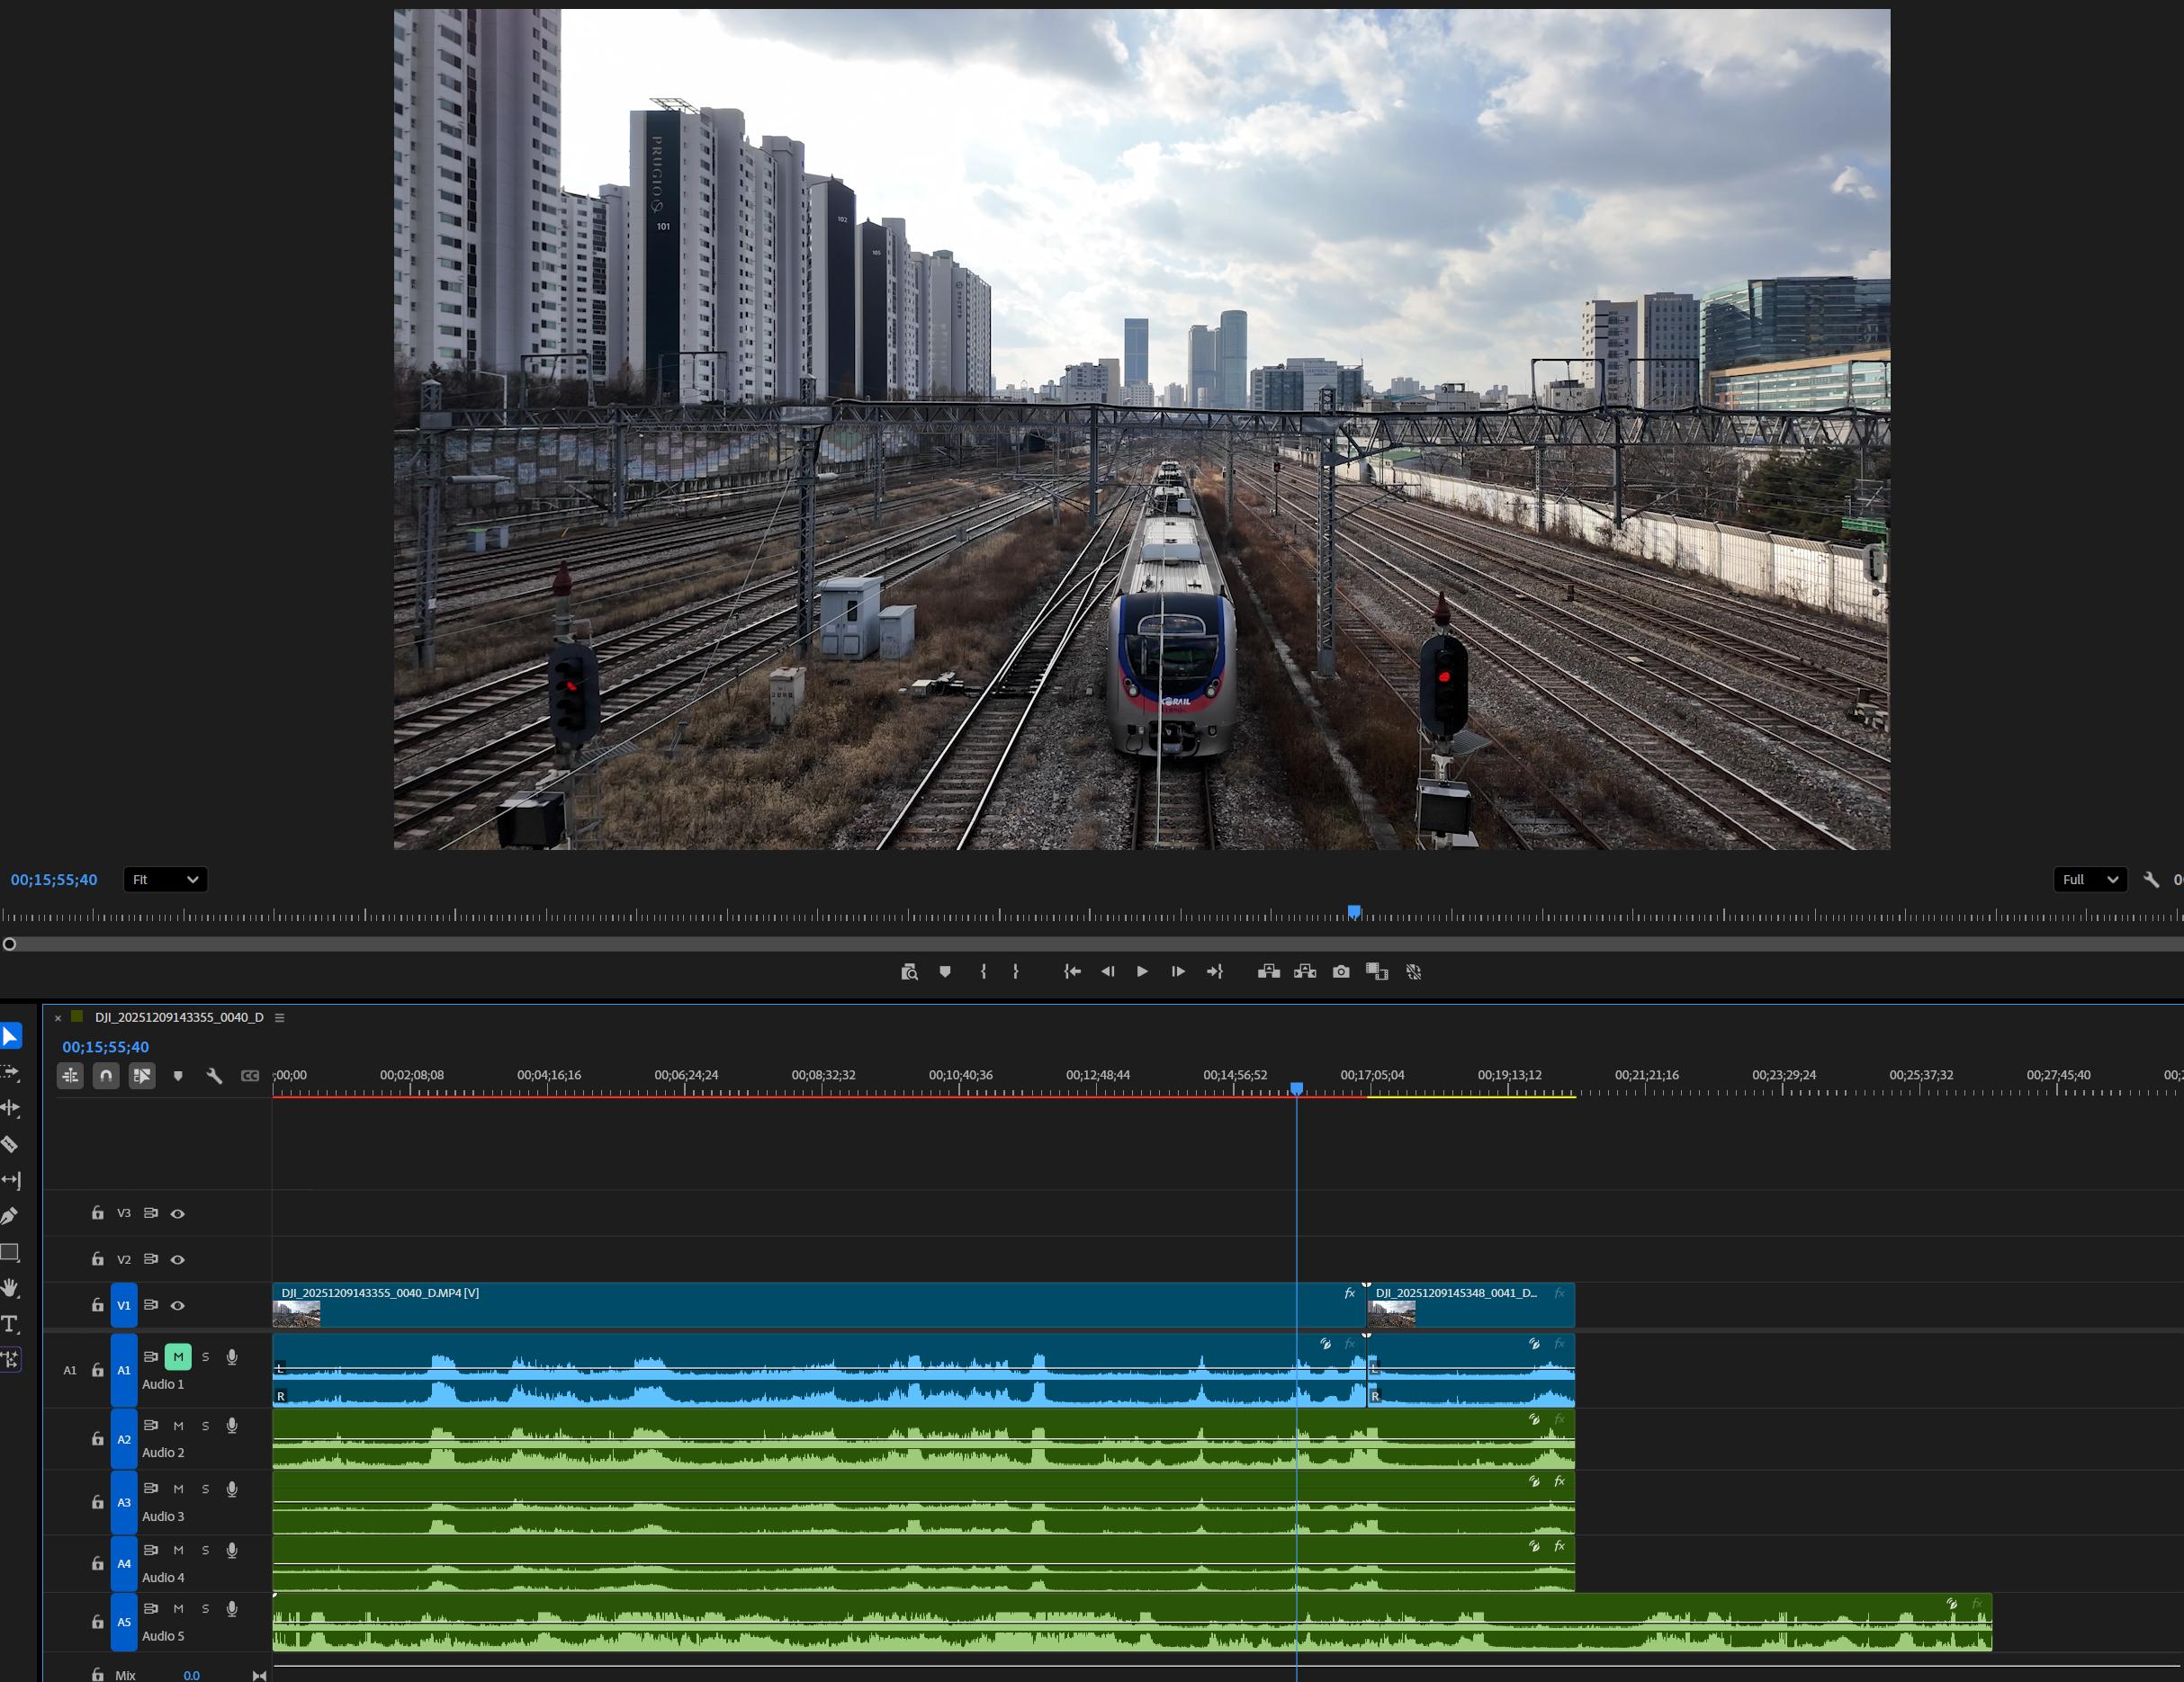2184x1682 pixels.
Task: Open the sequence panel hamburger menu
Action: click(x=280, y=1017)
